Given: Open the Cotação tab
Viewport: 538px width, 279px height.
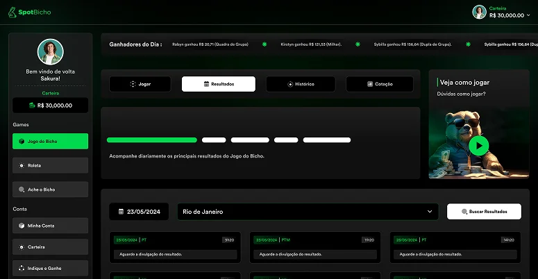Looking at the screenshot, I should coord(380,84).
